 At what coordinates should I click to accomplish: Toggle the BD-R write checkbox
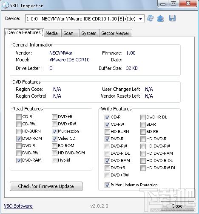[x=143, y=124]
